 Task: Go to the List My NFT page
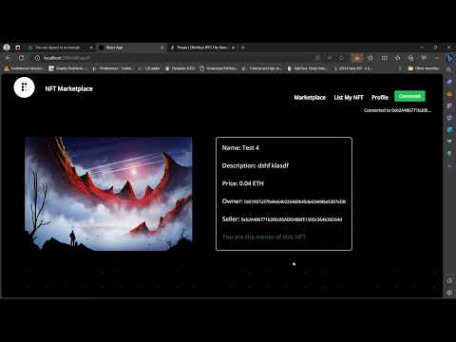point(349,98)
